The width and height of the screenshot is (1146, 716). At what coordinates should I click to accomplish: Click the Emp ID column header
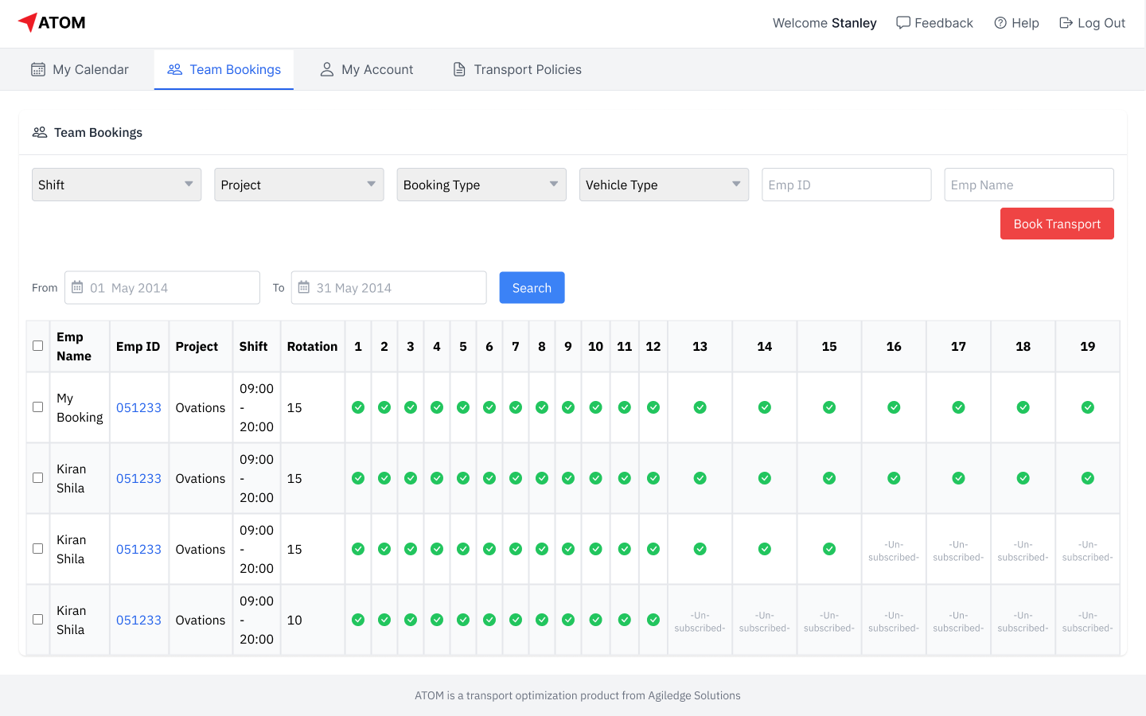point(139,346)
